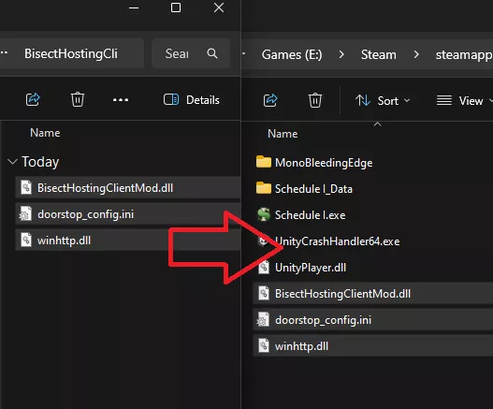Click doorstop_config.ini gear icon in left window
This screenshot has height=409, width=493.
pos(25,213)
